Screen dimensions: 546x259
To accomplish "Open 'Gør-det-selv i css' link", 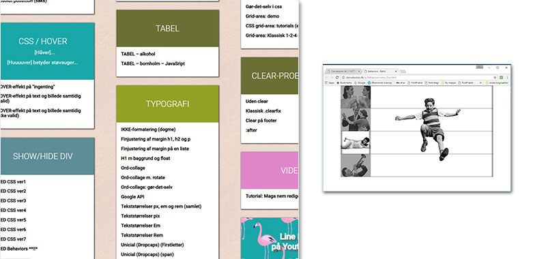I will coord(263,6).
